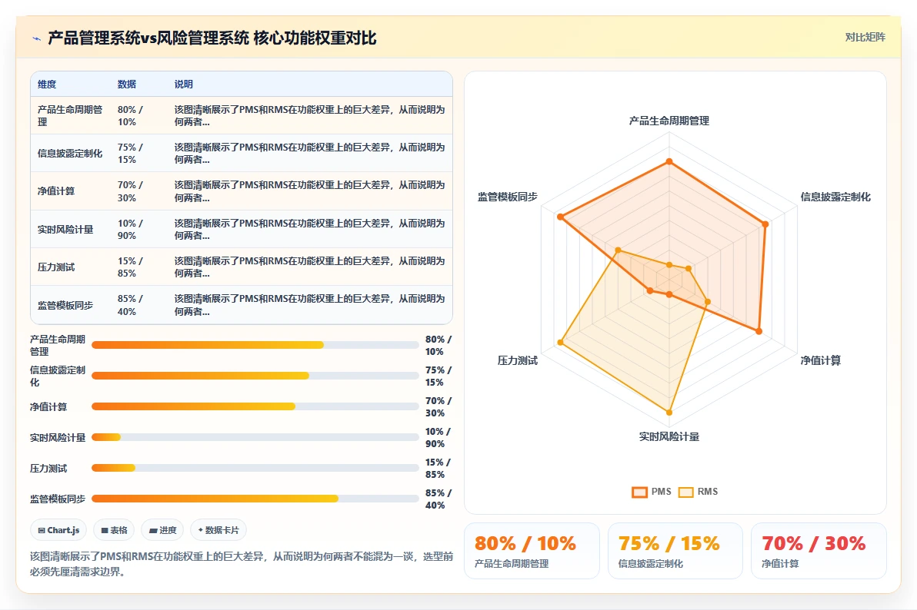
Task: Click the 信息披露定制化 radar axis label
Action: tap(835, 197)
